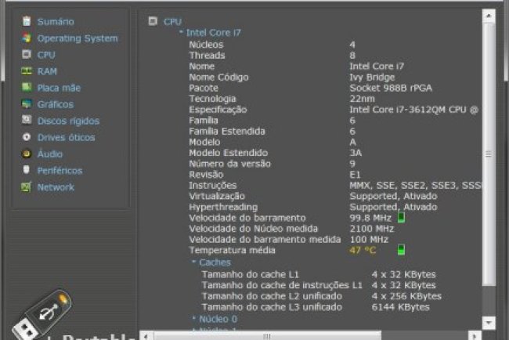Click the Periféricos mouse icon
509x340 pixels.
tap(27, 171)
